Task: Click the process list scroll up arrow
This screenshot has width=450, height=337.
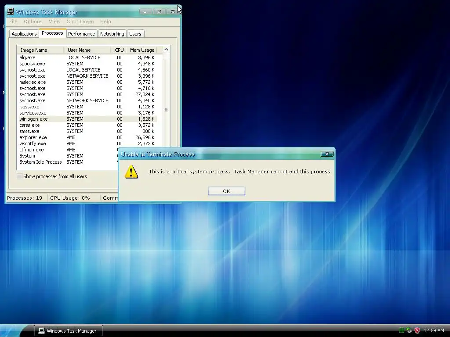Action: pyautogui.click(x=166, y=50)
